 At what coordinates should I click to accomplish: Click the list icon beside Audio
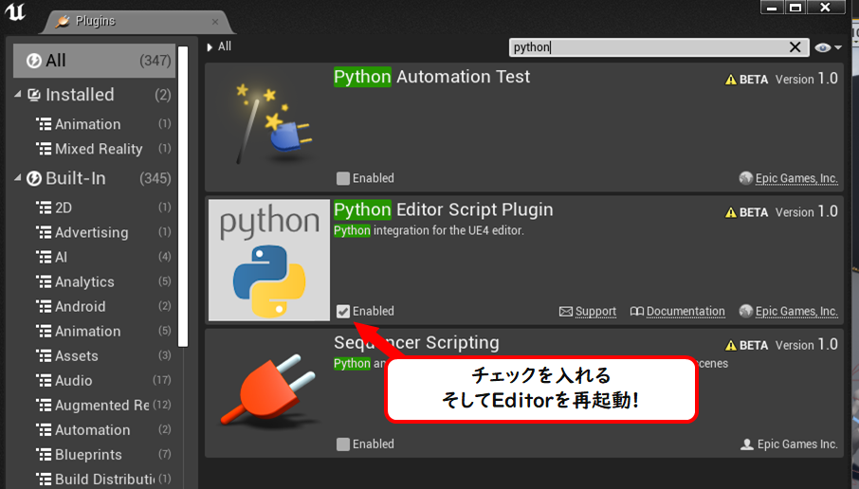[x=44, y=380]
